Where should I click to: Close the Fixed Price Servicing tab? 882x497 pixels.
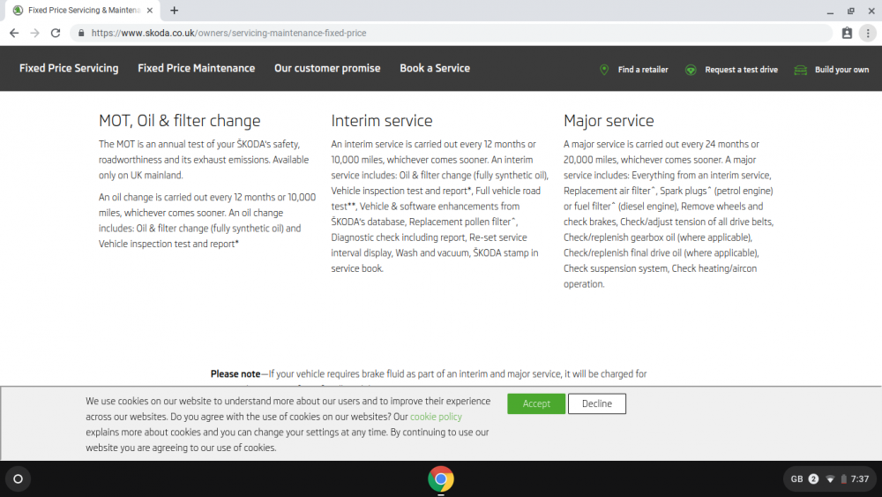click(150, 10)
